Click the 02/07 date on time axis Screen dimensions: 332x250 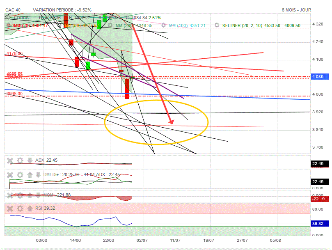pos(142,240)
